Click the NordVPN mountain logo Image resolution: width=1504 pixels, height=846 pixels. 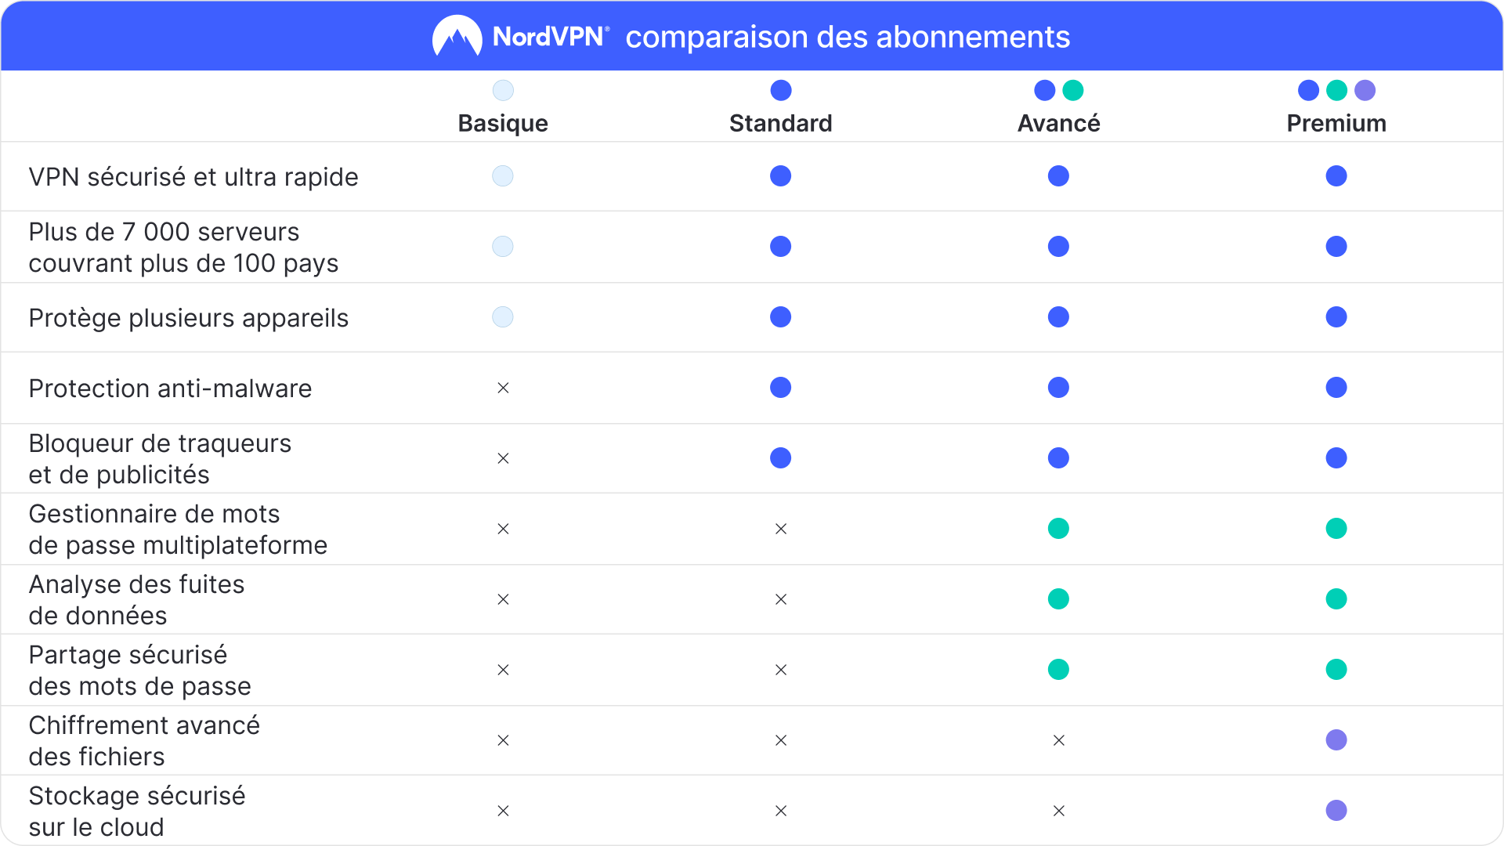point(457,36)
